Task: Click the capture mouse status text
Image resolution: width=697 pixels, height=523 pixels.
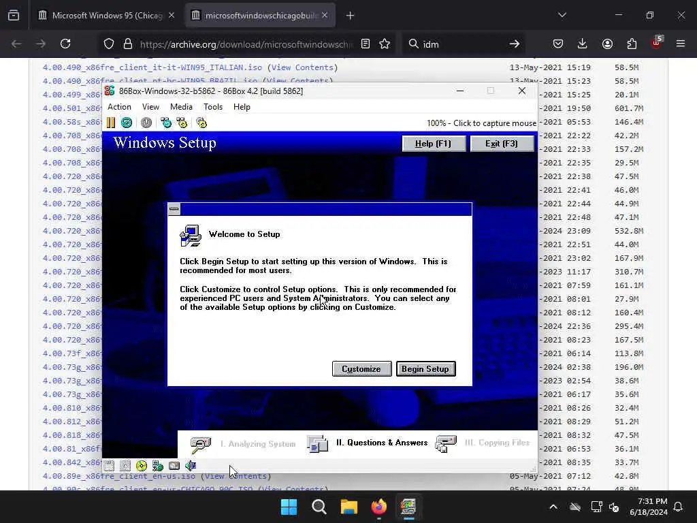Action: coord(481,123)
